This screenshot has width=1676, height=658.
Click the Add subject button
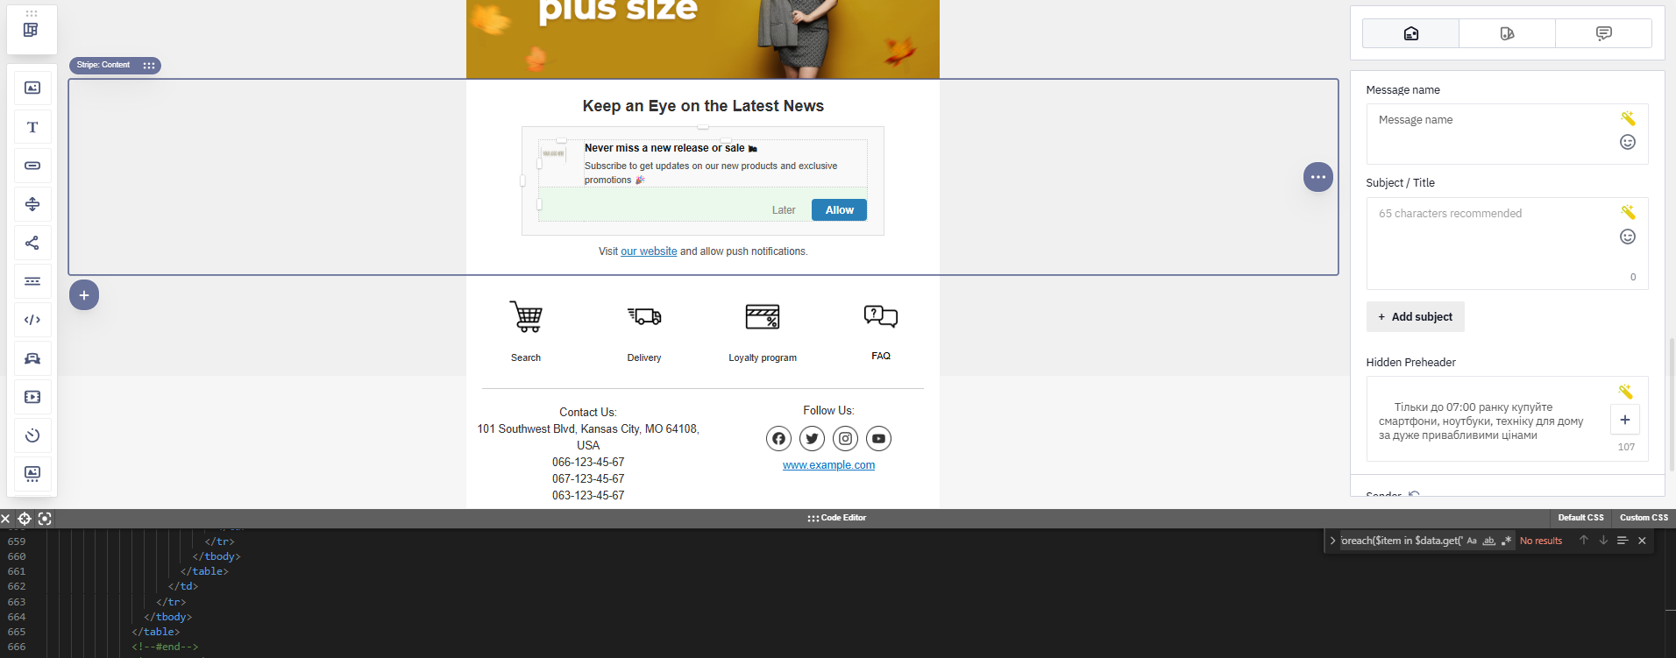point(1415,317)
